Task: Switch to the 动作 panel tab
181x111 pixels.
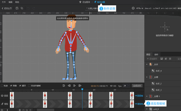Action: (x=156, y=55)
